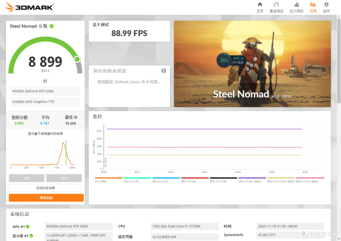Image resolution: width=341 pixels, height=241 pixels.
Task: Click the SystemInfo version v5.88.1377
Action: point(290,235)
